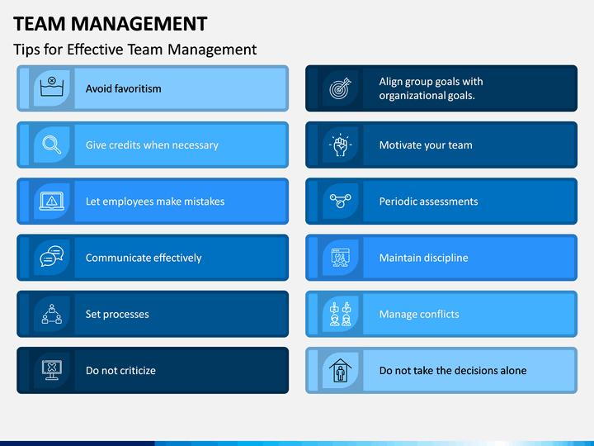Select the raised fist icon beside Motivate your team
The height and width of the screenshot is (446, 594).
[x=340, y=145]
